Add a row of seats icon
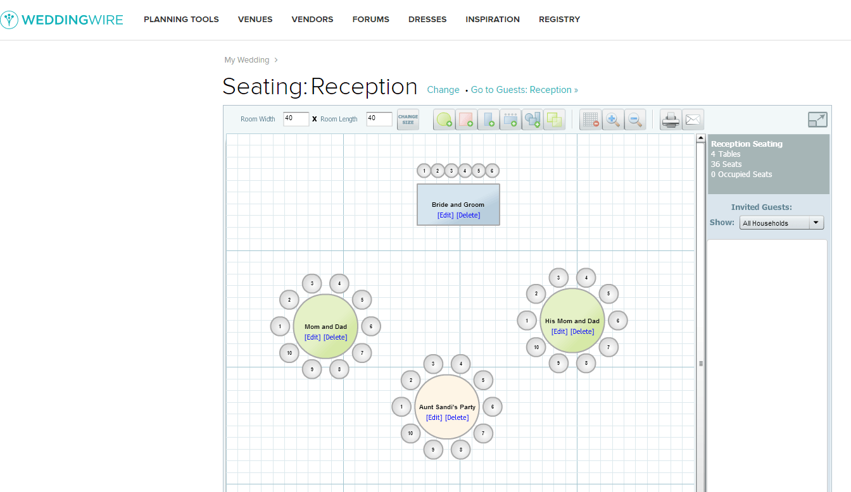 [x=510, y=120]
